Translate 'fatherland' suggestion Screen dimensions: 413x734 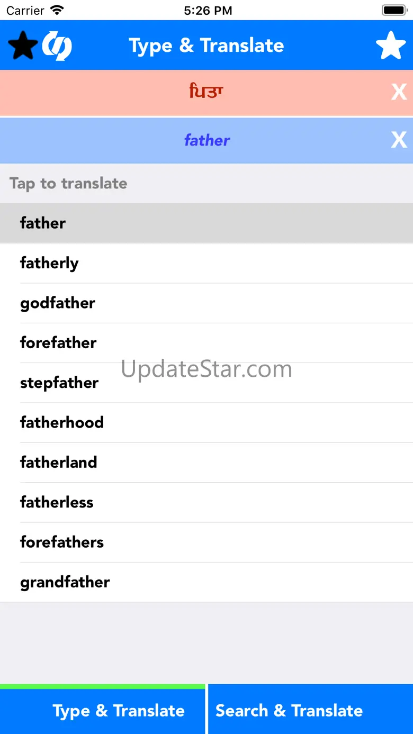tap(206, 463)
